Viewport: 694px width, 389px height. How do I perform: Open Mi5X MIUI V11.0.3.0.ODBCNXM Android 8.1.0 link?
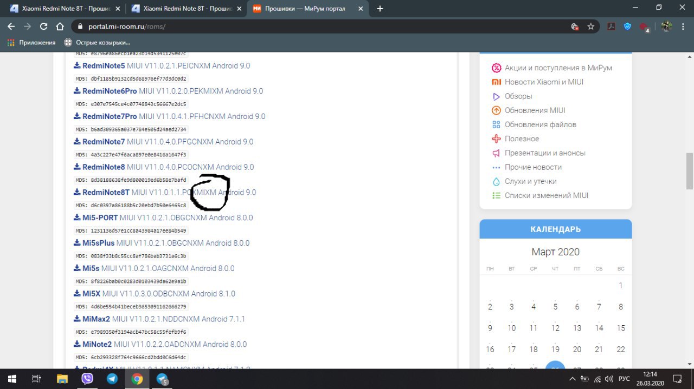(x=155, y=293)
